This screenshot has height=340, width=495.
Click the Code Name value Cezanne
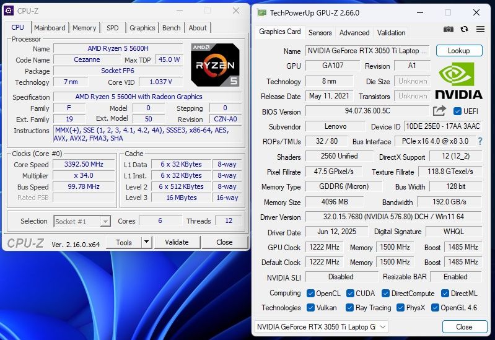(87, 59)
